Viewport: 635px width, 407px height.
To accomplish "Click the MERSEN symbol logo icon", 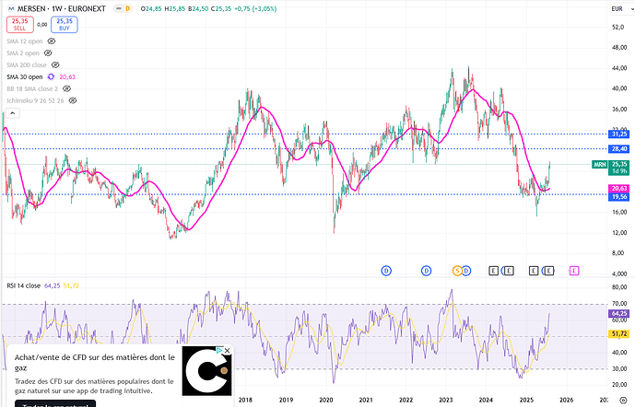I will [10, 7].
